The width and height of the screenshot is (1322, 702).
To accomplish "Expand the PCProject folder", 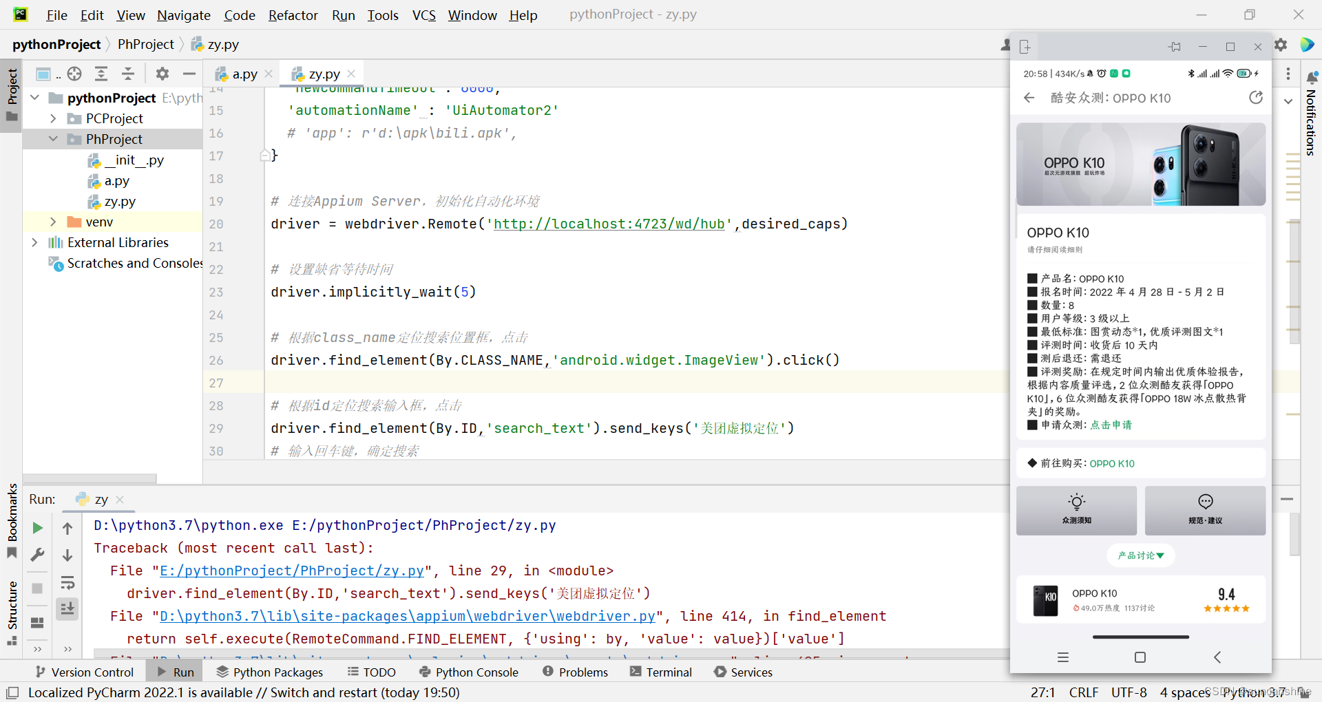I will 53,118.
